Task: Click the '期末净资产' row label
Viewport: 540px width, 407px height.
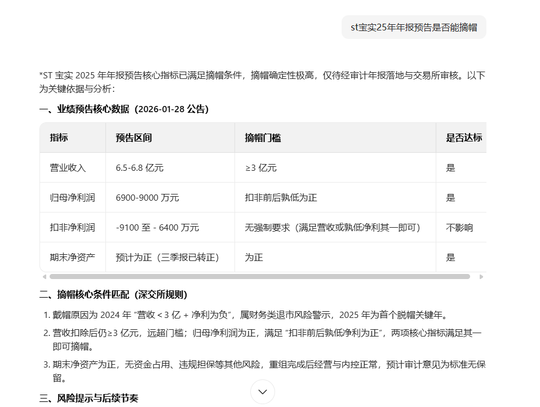Action: coord(72,257)
